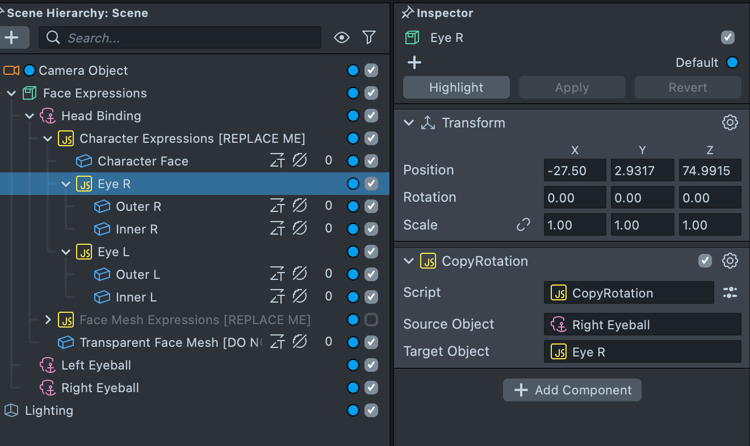Open CopyRotation script options sliders icon
750x446 pixels.
730,293
